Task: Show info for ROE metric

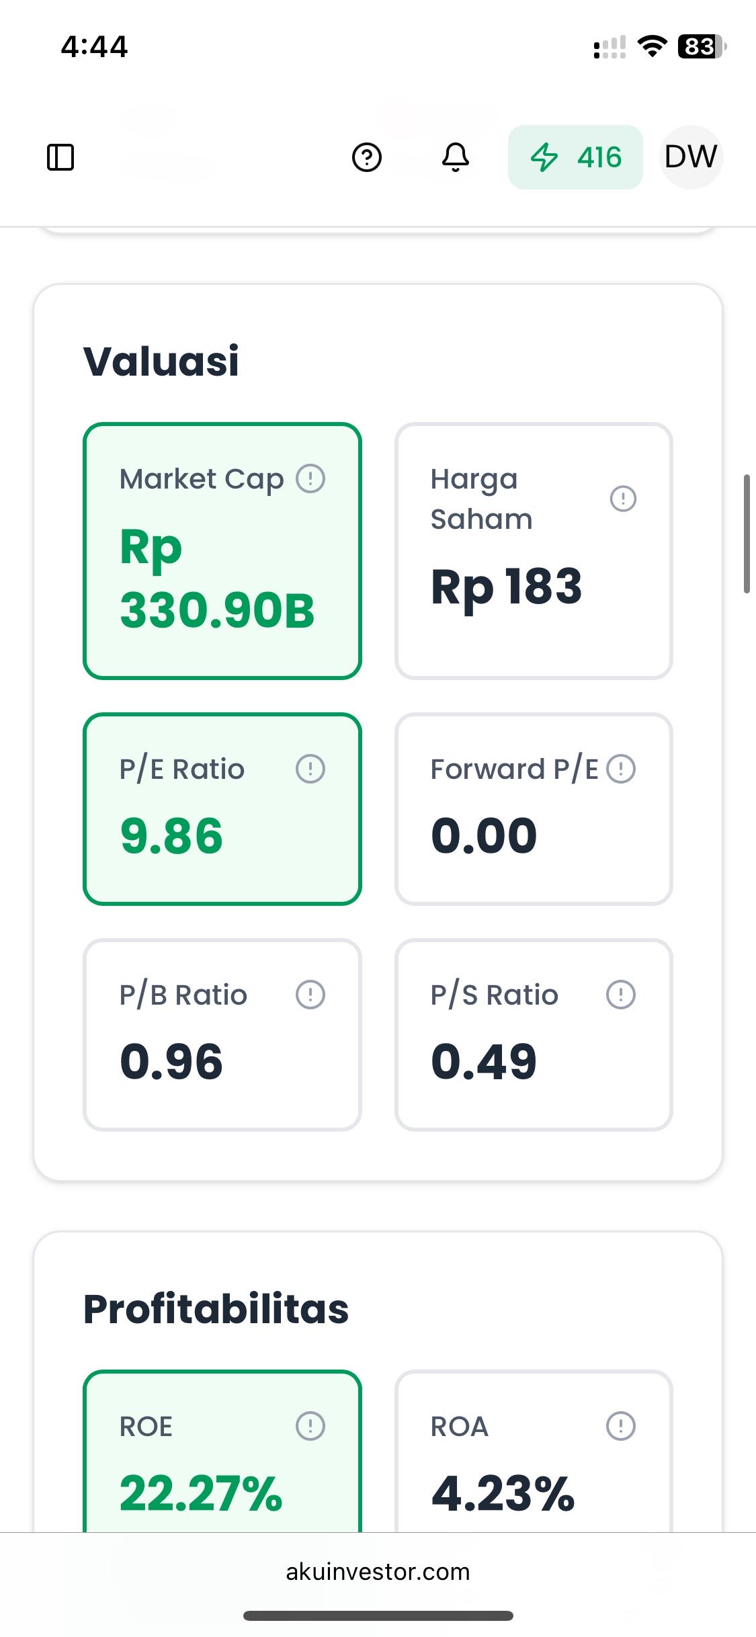Action: click(310, 1426)
